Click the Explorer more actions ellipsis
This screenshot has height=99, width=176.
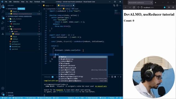pyautogui.click(x=39, y=5)
